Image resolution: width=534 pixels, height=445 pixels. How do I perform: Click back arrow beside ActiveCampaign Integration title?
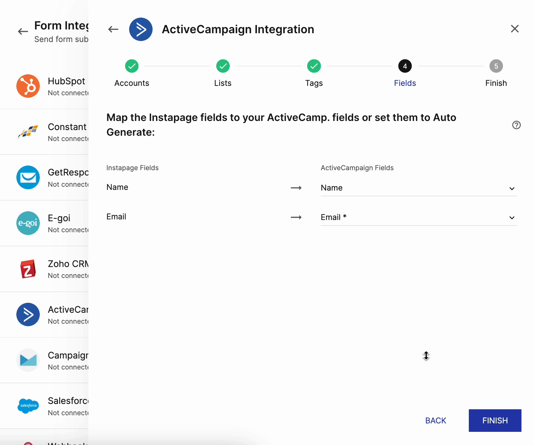pos(113,29)
